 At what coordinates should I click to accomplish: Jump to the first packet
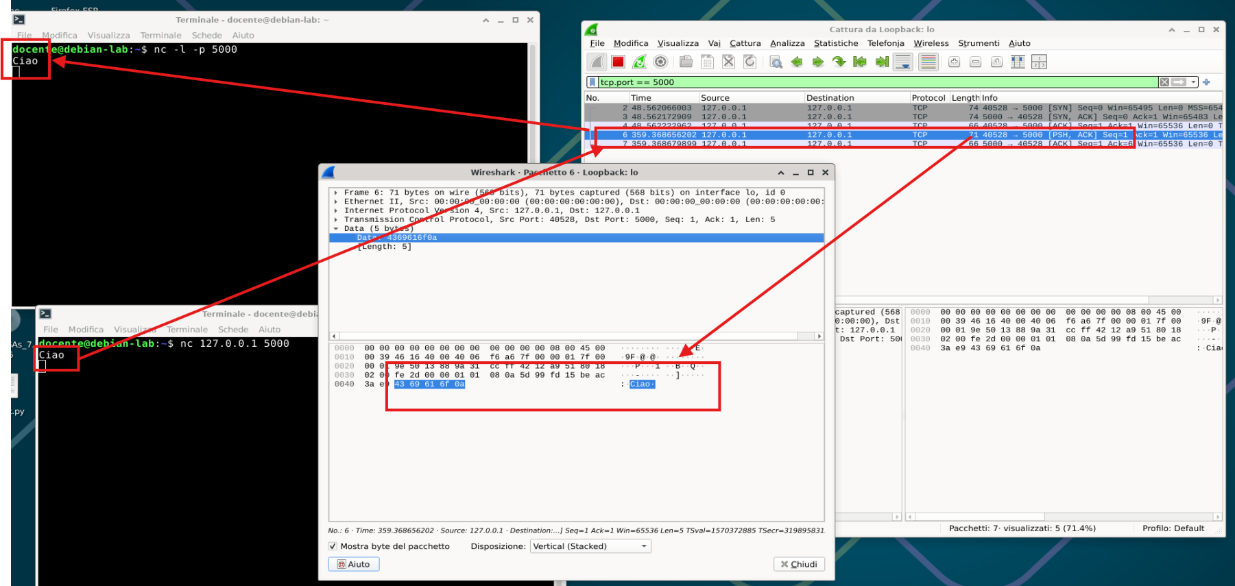[x=860, y=62]
